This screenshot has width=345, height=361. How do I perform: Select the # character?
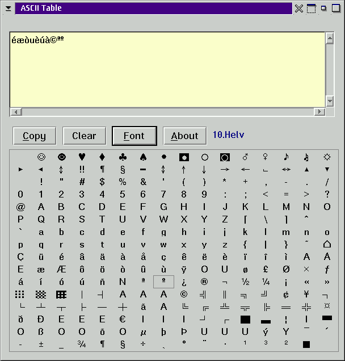tap(82, 182)
